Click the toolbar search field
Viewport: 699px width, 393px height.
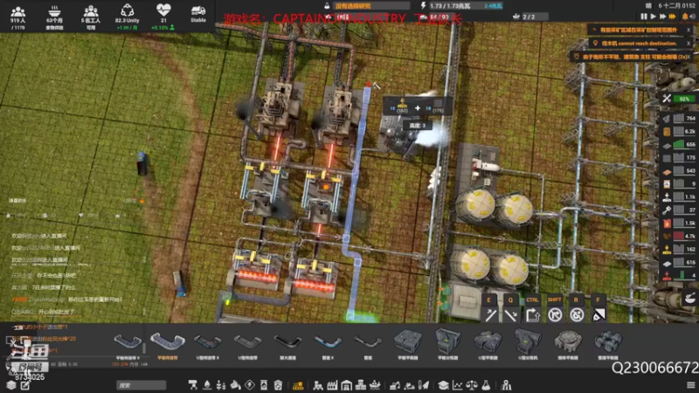point(142,385)
